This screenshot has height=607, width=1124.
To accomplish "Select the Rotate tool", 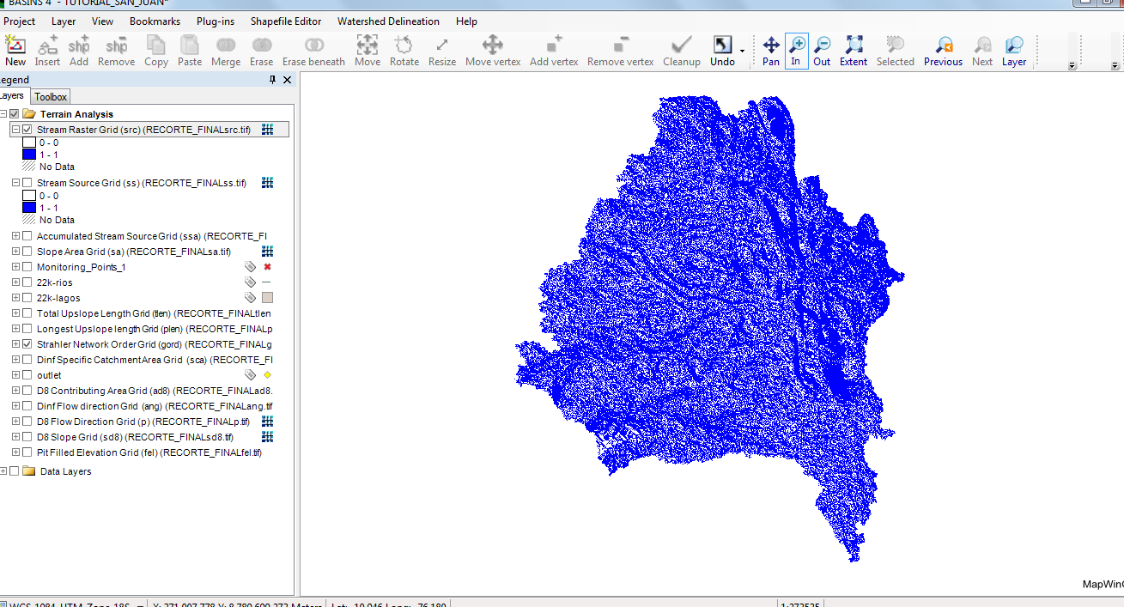I will point(404,51).
